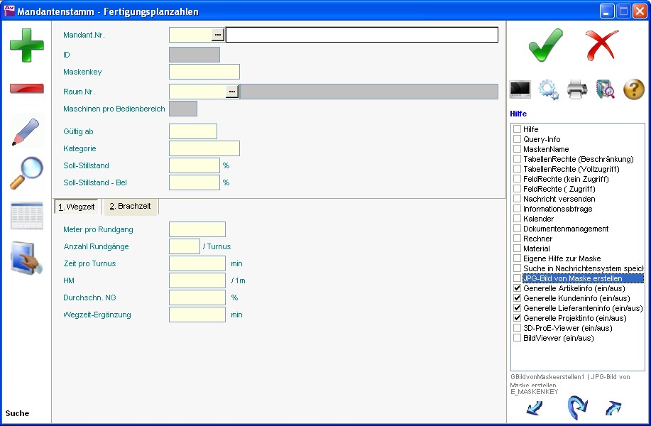Open search with the magnifying glass icon

click(26, 174)
